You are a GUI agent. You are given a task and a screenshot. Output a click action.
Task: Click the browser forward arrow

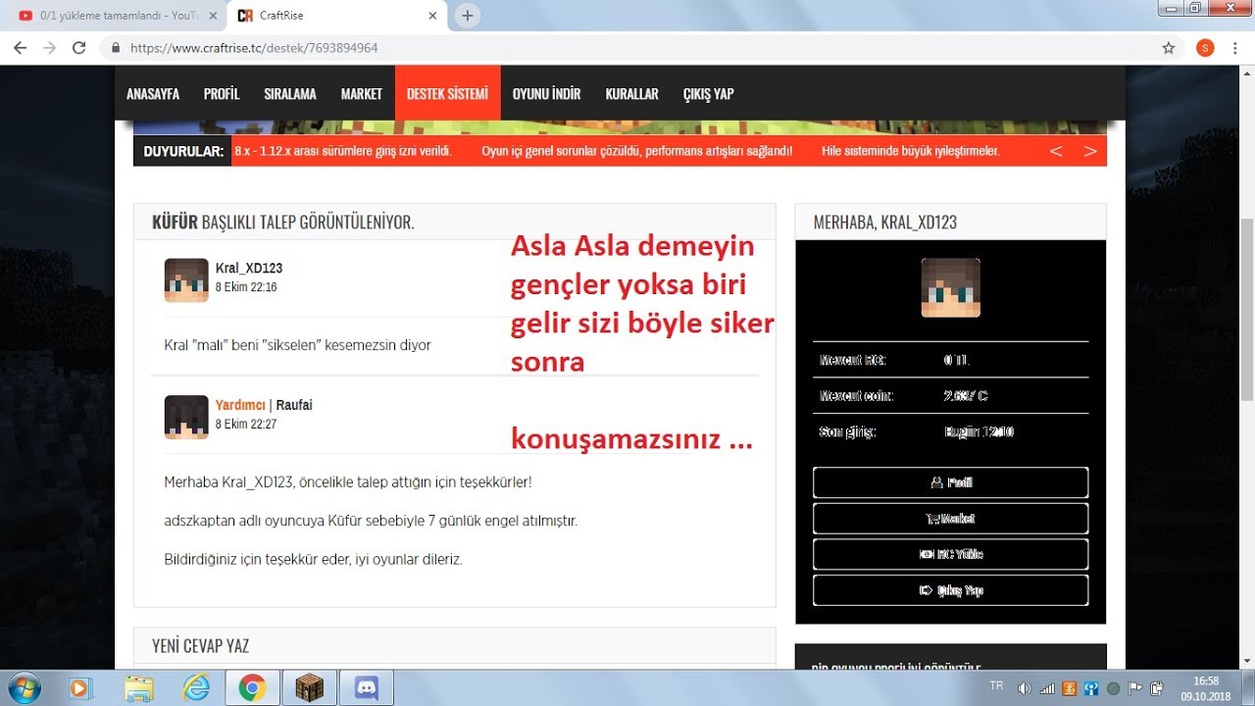[49, 47]
